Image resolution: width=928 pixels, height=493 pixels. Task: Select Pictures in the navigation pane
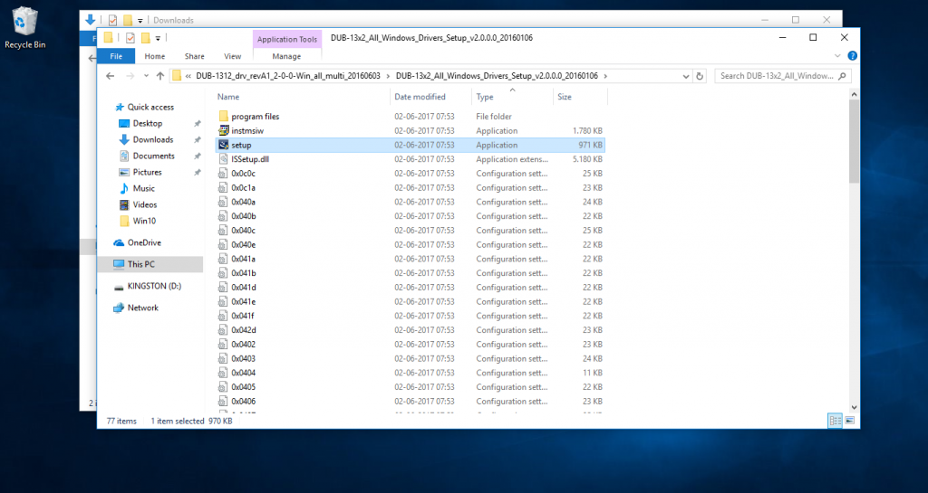(148, 173)
